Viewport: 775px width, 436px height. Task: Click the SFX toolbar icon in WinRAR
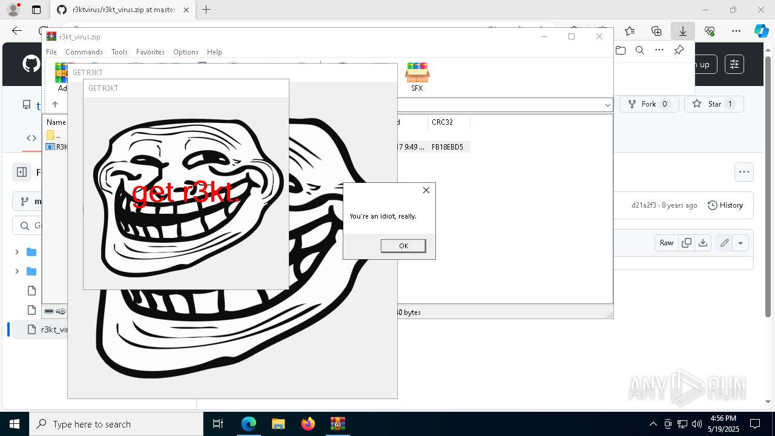417,77
